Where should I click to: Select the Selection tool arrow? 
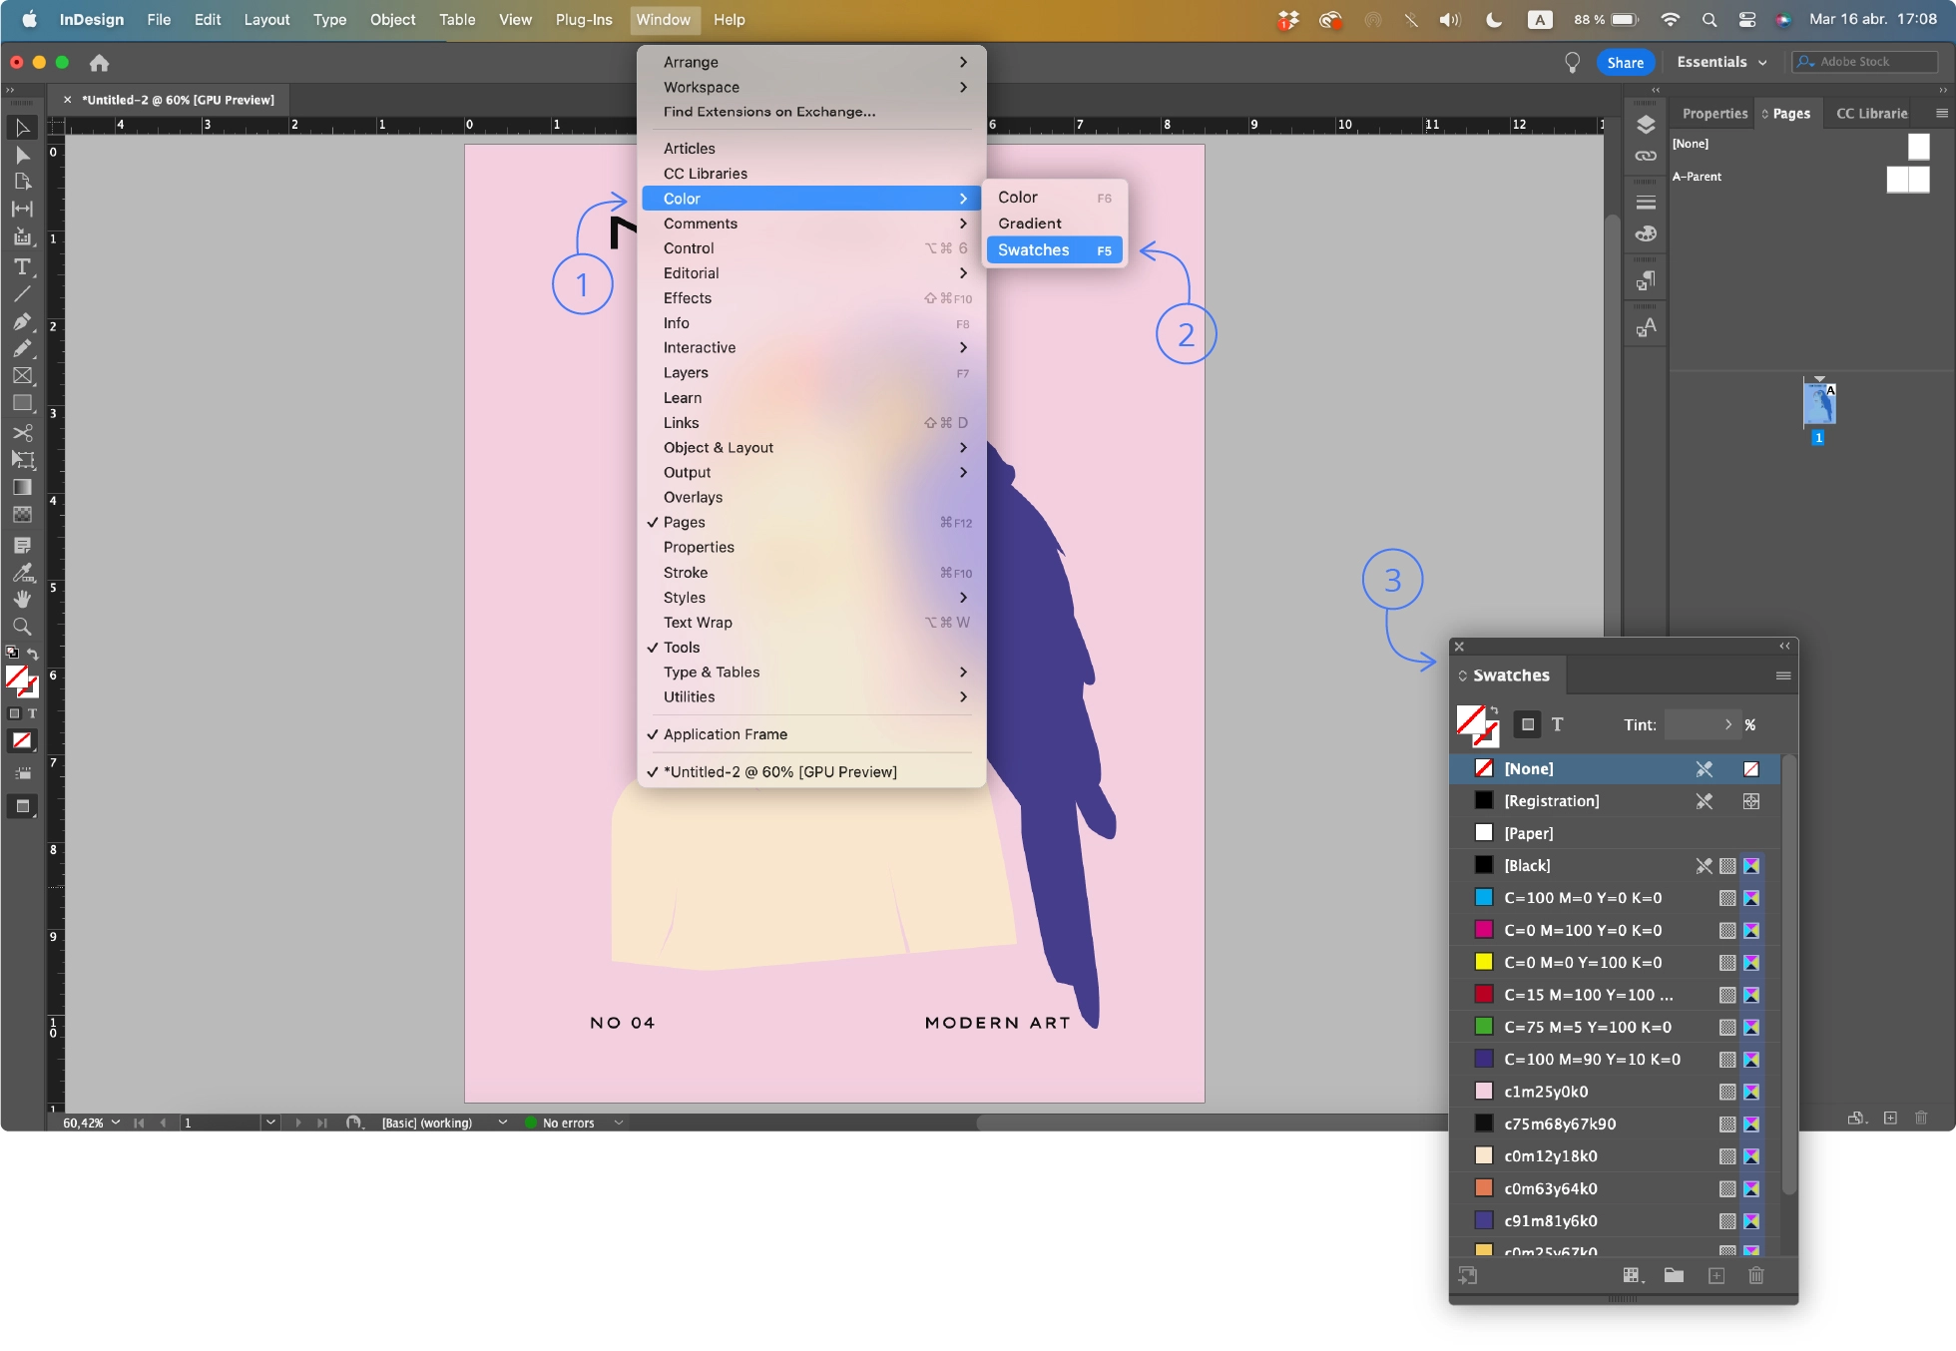pos(22,128)
